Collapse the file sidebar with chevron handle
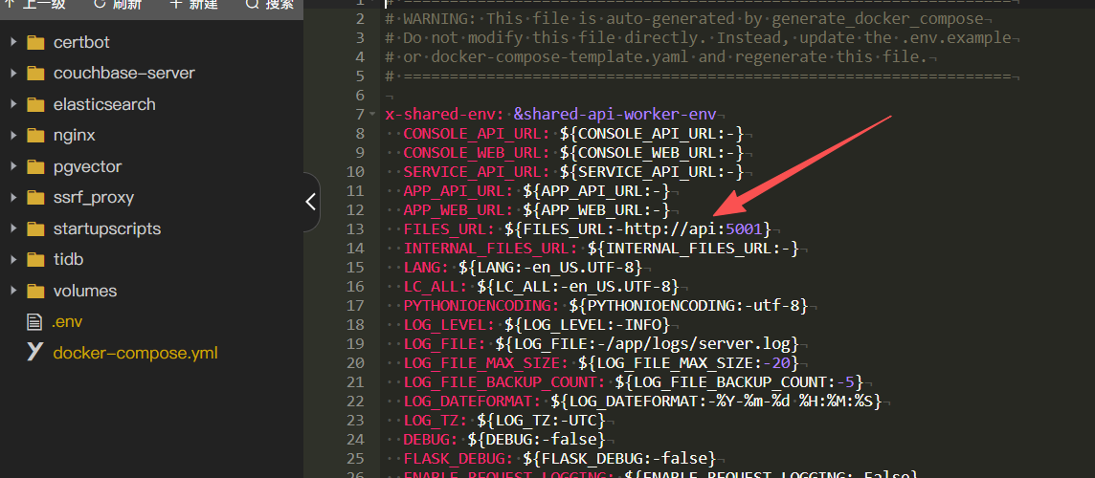1095x478 pixels. pyautogui.click(x=310, y=202)
